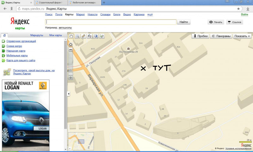The image size is (253, 152).
Task: Open the Показать dropdown menu
Action: [242, 36]
